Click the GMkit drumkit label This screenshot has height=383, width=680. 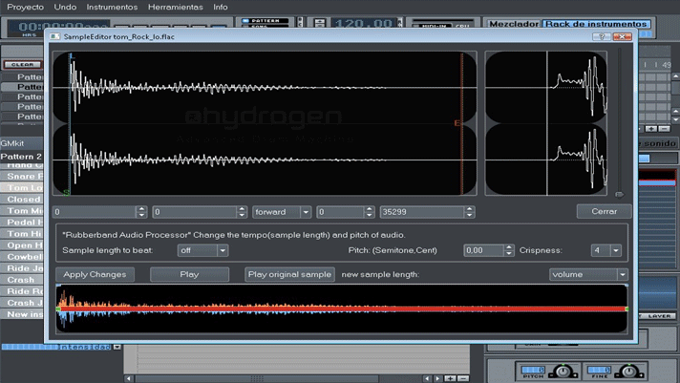[12, 143]
